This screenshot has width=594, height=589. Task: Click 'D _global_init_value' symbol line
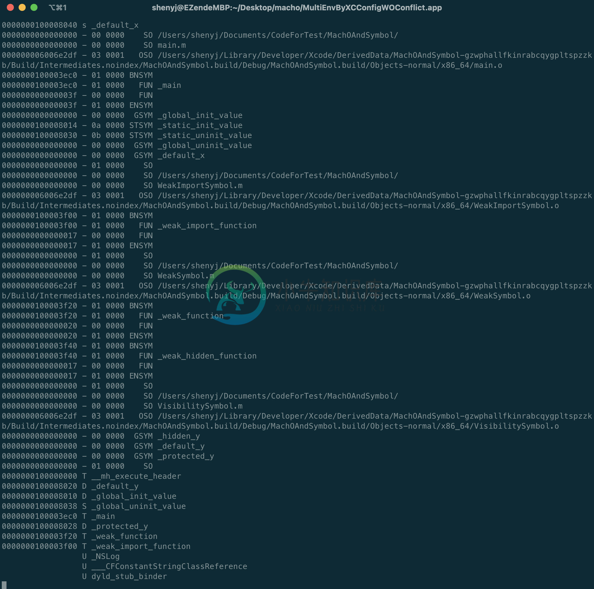pyautogui.click(x=129, y=496)
